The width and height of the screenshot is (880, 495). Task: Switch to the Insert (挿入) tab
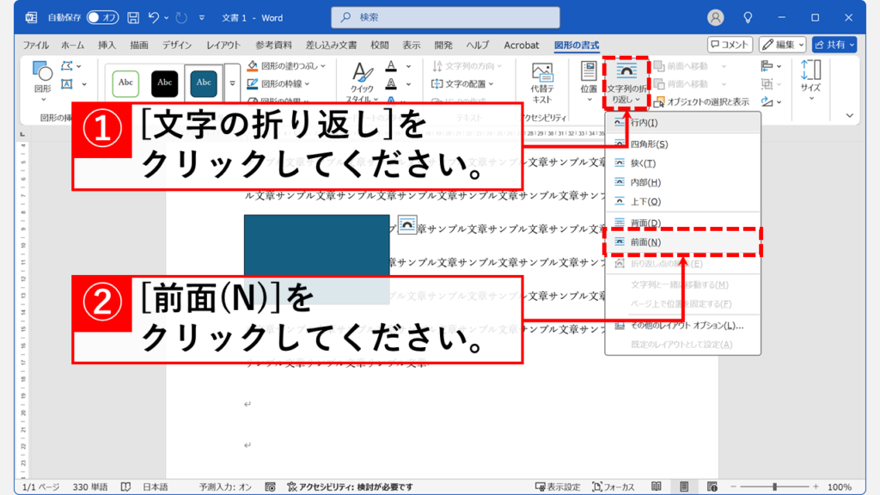click(107, 45)
